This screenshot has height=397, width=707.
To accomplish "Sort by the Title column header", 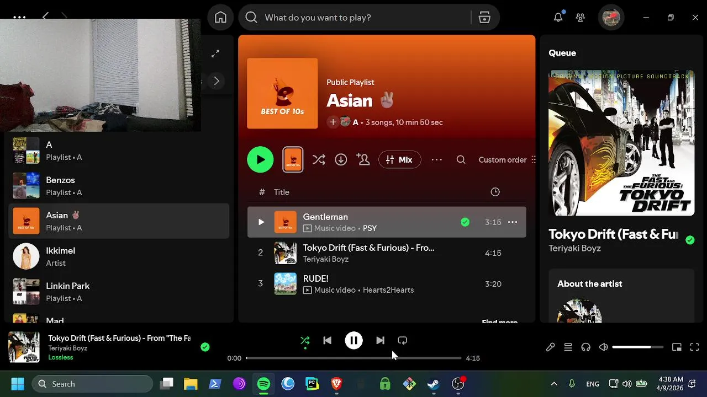I will tap(281, 192).
